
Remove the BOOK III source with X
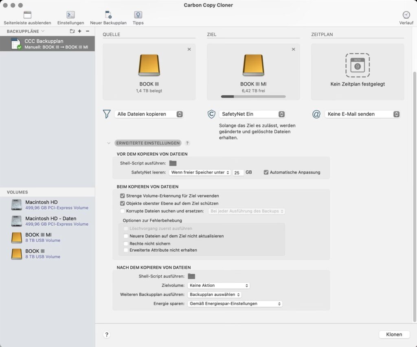click(189, 49)
